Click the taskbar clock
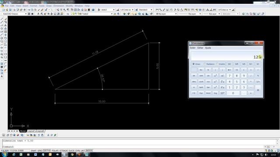This screenshot has width=280, height=157. 273,155
